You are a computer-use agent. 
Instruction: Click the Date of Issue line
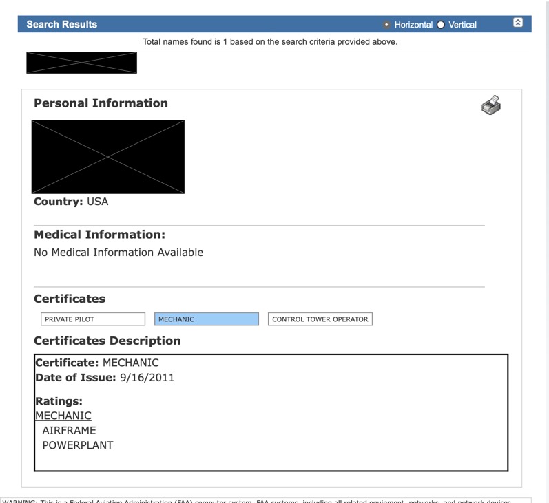click(105, 377)
